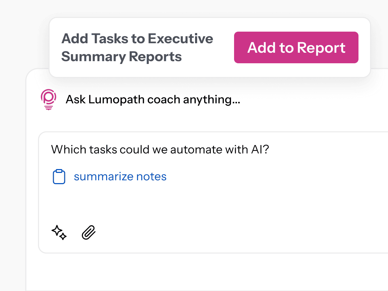Viewport: 388px width, 291px height.
Task: Click the Add to Report button
Action: point(296,48)
